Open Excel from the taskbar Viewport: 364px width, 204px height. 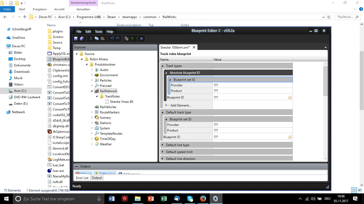(x=164, y=199)
